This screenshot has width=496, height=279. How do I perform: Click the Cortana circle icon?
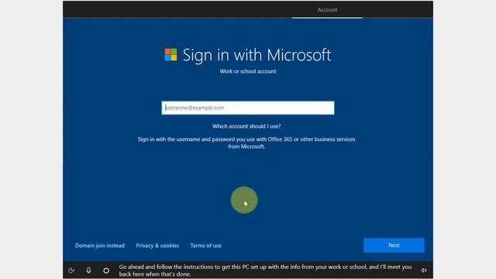[106, 270]
